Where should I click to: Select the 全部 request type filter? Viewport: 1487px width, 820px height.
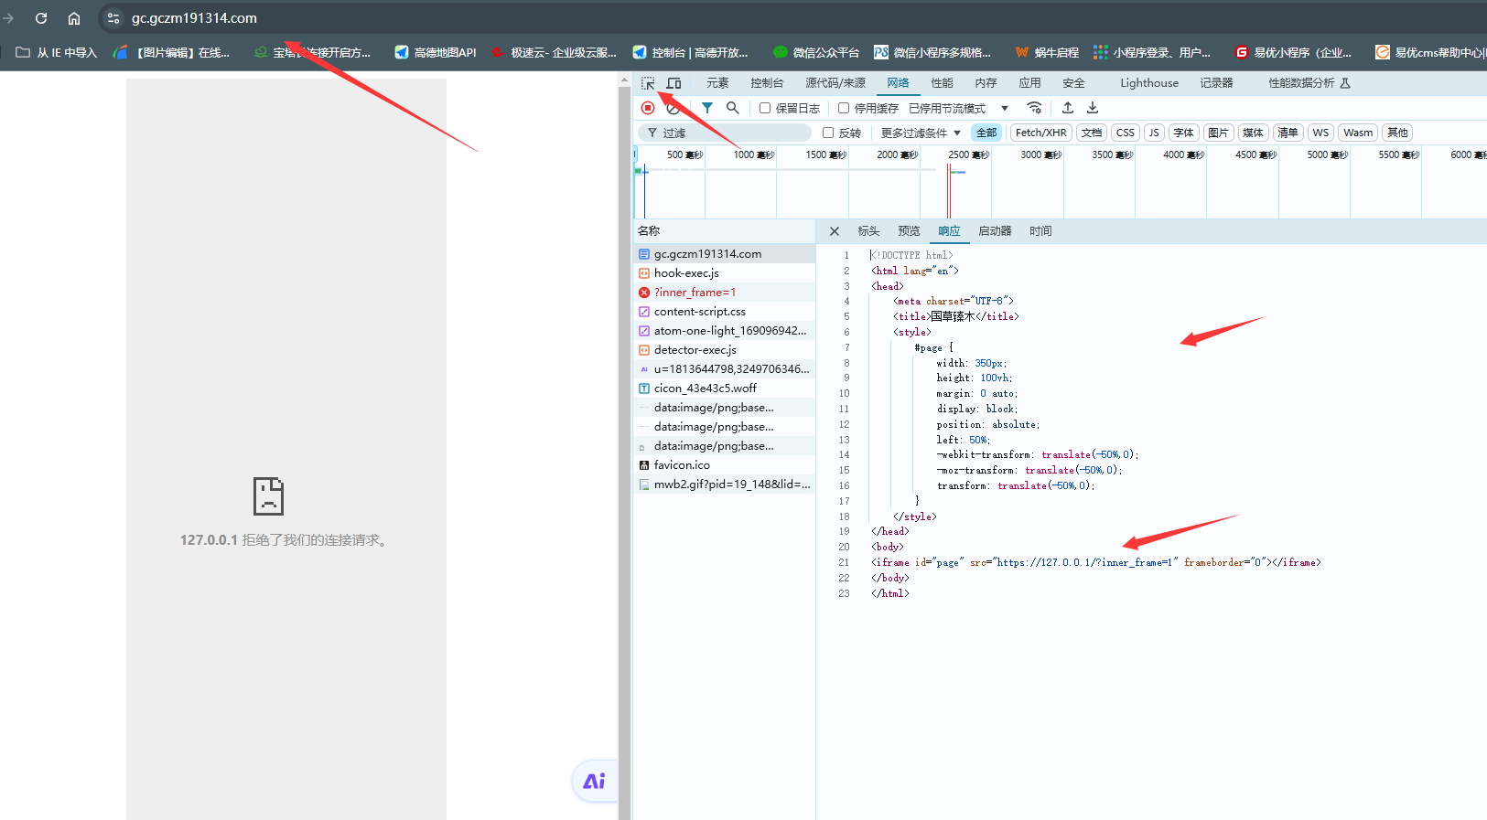click(x=986, y=133)
